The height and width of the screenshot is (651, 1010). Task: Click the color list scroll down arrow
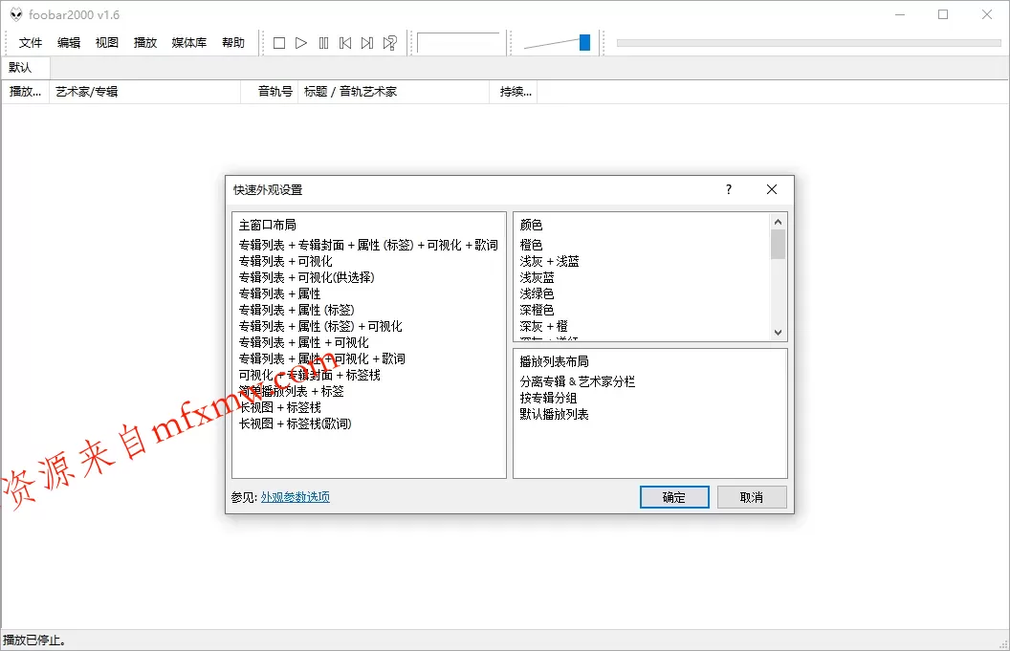(779, 333)
